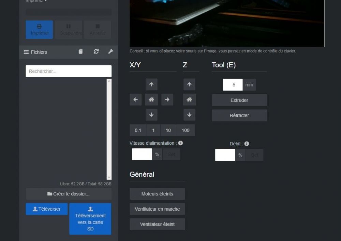Select the 100 step size
The width and height of the screenshot is (341, 241).
click(x=186, y=130)
